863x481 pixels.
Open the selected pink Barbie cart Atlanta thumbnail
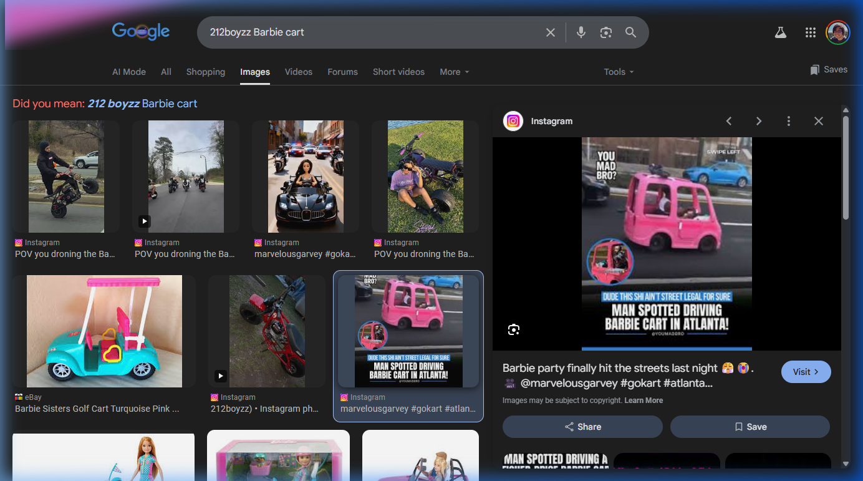tap(408, 331)
